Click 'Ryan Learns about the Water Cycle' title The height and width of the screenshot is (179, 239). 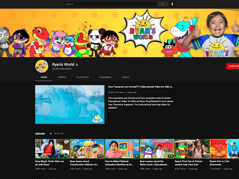[x=154, y=163]
